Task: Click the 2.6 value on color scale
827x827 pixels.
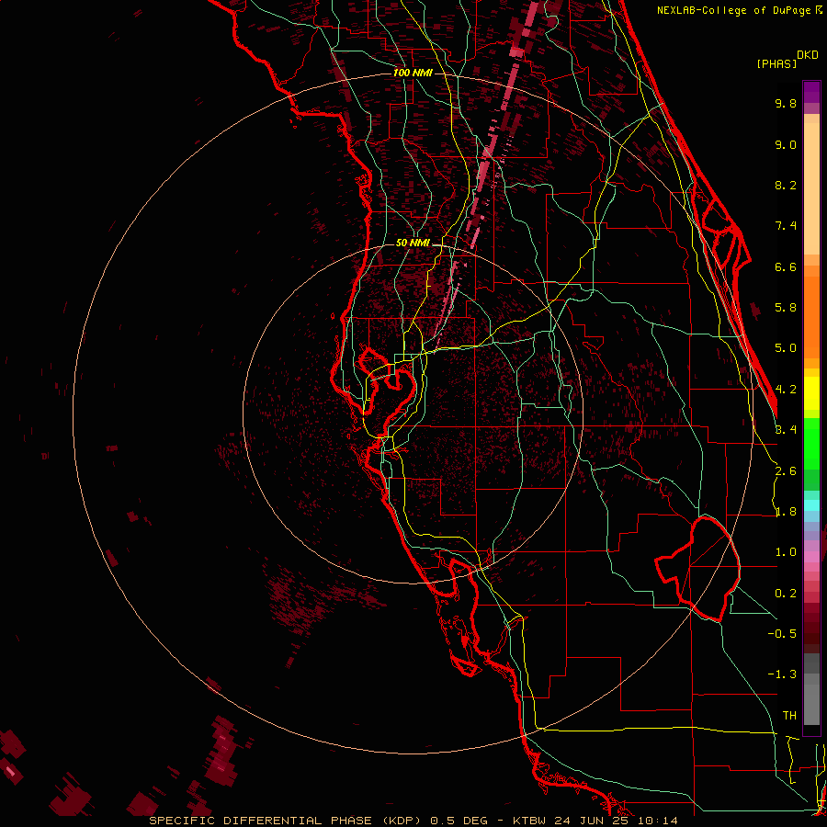Action: 786,471
